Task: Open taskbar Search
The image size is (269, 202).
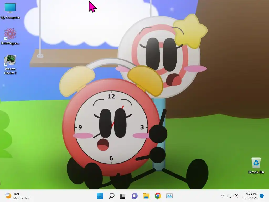Action: [111, 196]
